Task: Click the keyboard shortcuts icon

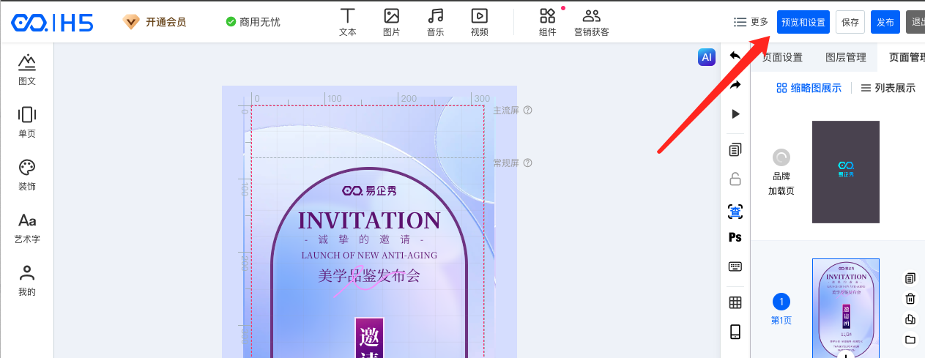Action: click(735, 266)
